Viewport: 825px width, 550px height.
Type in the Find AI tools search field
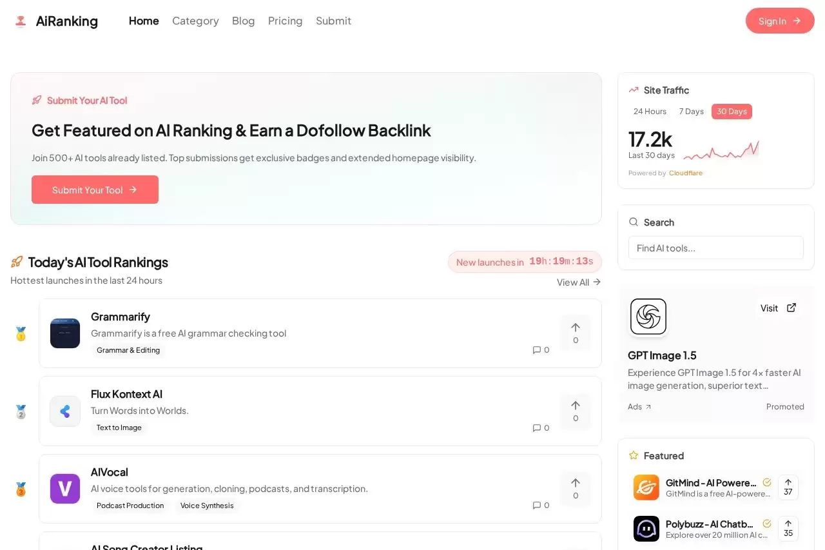tap(715, 248)
